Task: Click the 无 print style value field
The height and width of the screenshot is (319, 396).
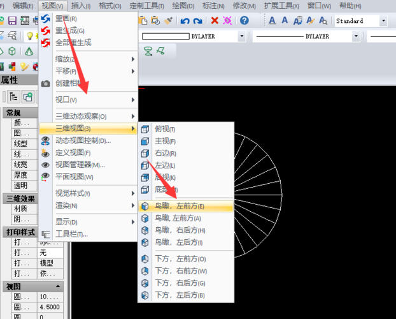Action: pos(50,253)
